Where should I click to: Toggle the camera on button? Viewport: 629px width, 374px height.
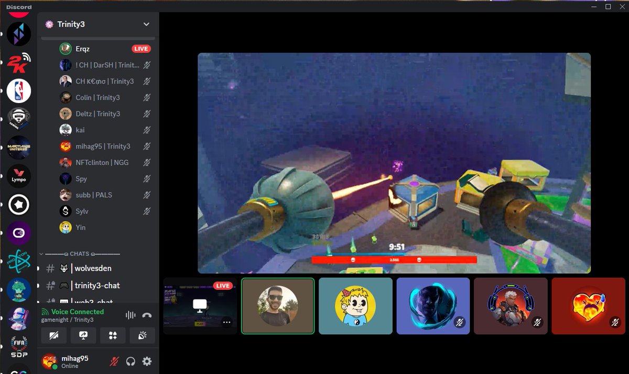click(54, 335)
